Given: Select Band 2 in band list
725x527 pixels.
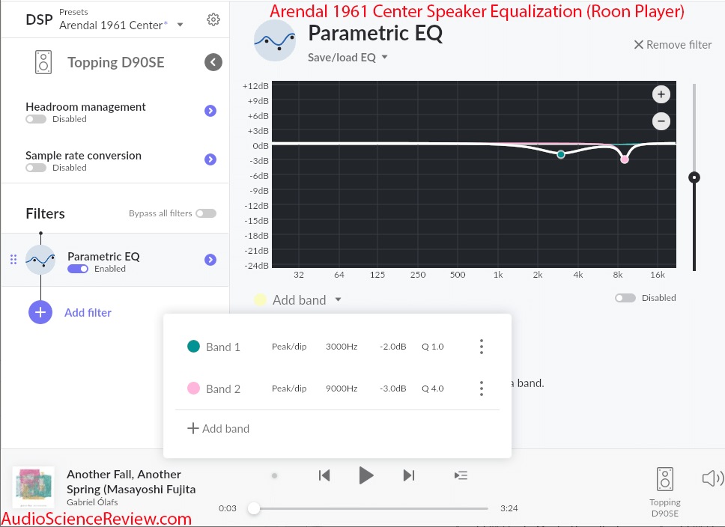Looking at the screenshot, I should pos(223,389).
